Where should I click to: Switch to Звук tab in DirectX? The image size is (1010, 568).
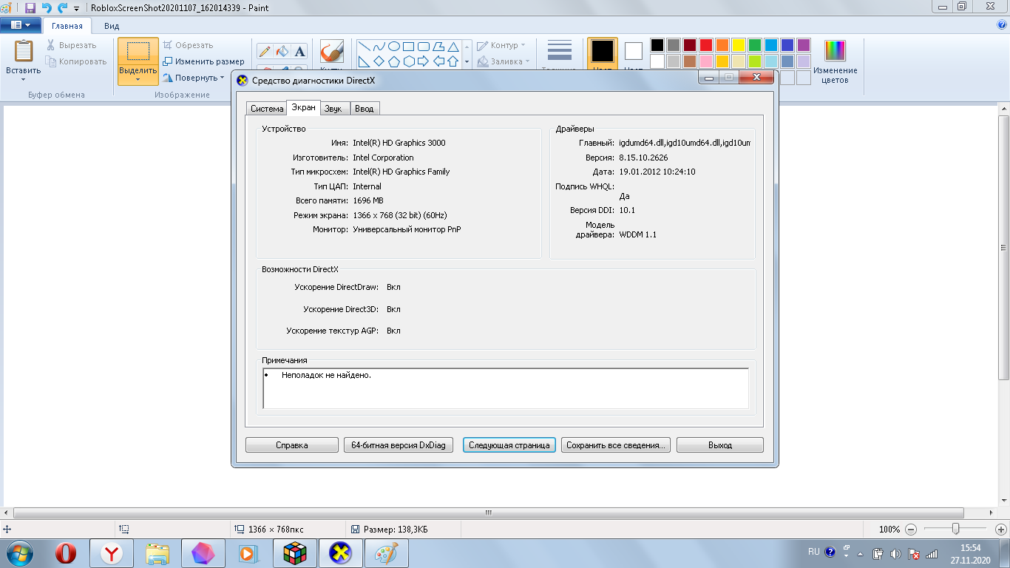tap(333, 109)
